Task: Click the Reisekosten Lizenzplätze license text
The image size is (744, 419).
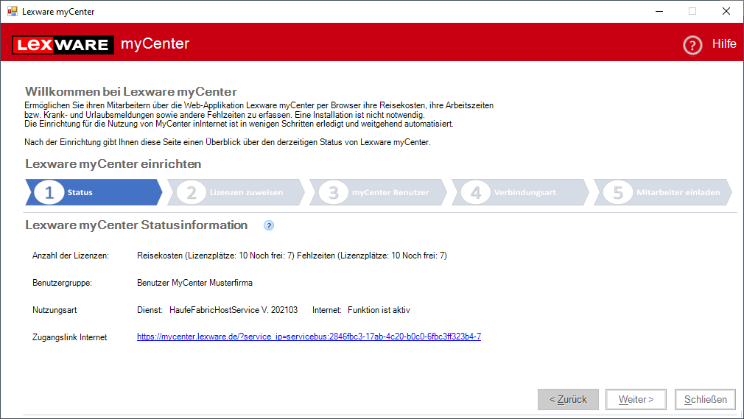Action: click(x=216, y=256)
